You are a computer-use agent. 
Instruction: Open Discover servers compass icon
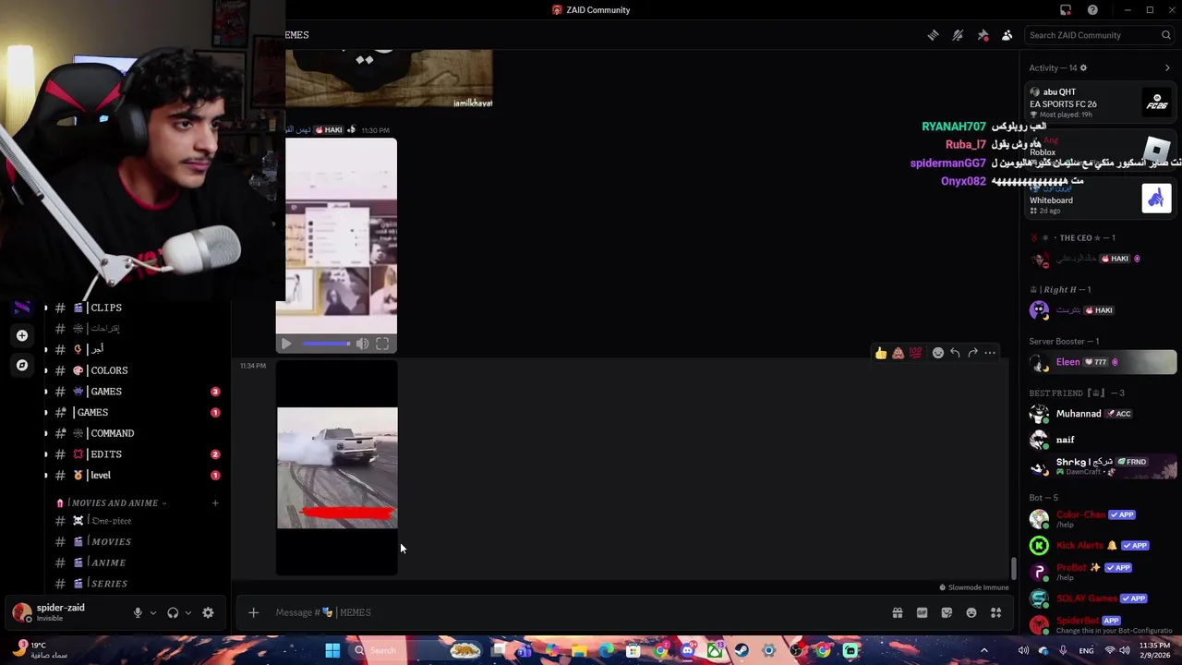point(22,365)
